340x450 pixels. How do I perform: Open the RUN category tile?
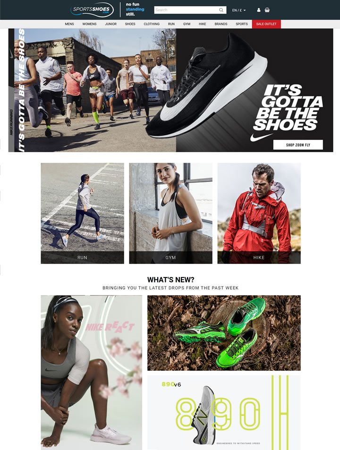[x=83, y=213]
